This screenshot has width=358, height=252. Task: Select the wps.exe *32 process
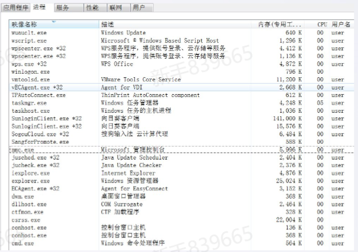click(x=182, y=64)
